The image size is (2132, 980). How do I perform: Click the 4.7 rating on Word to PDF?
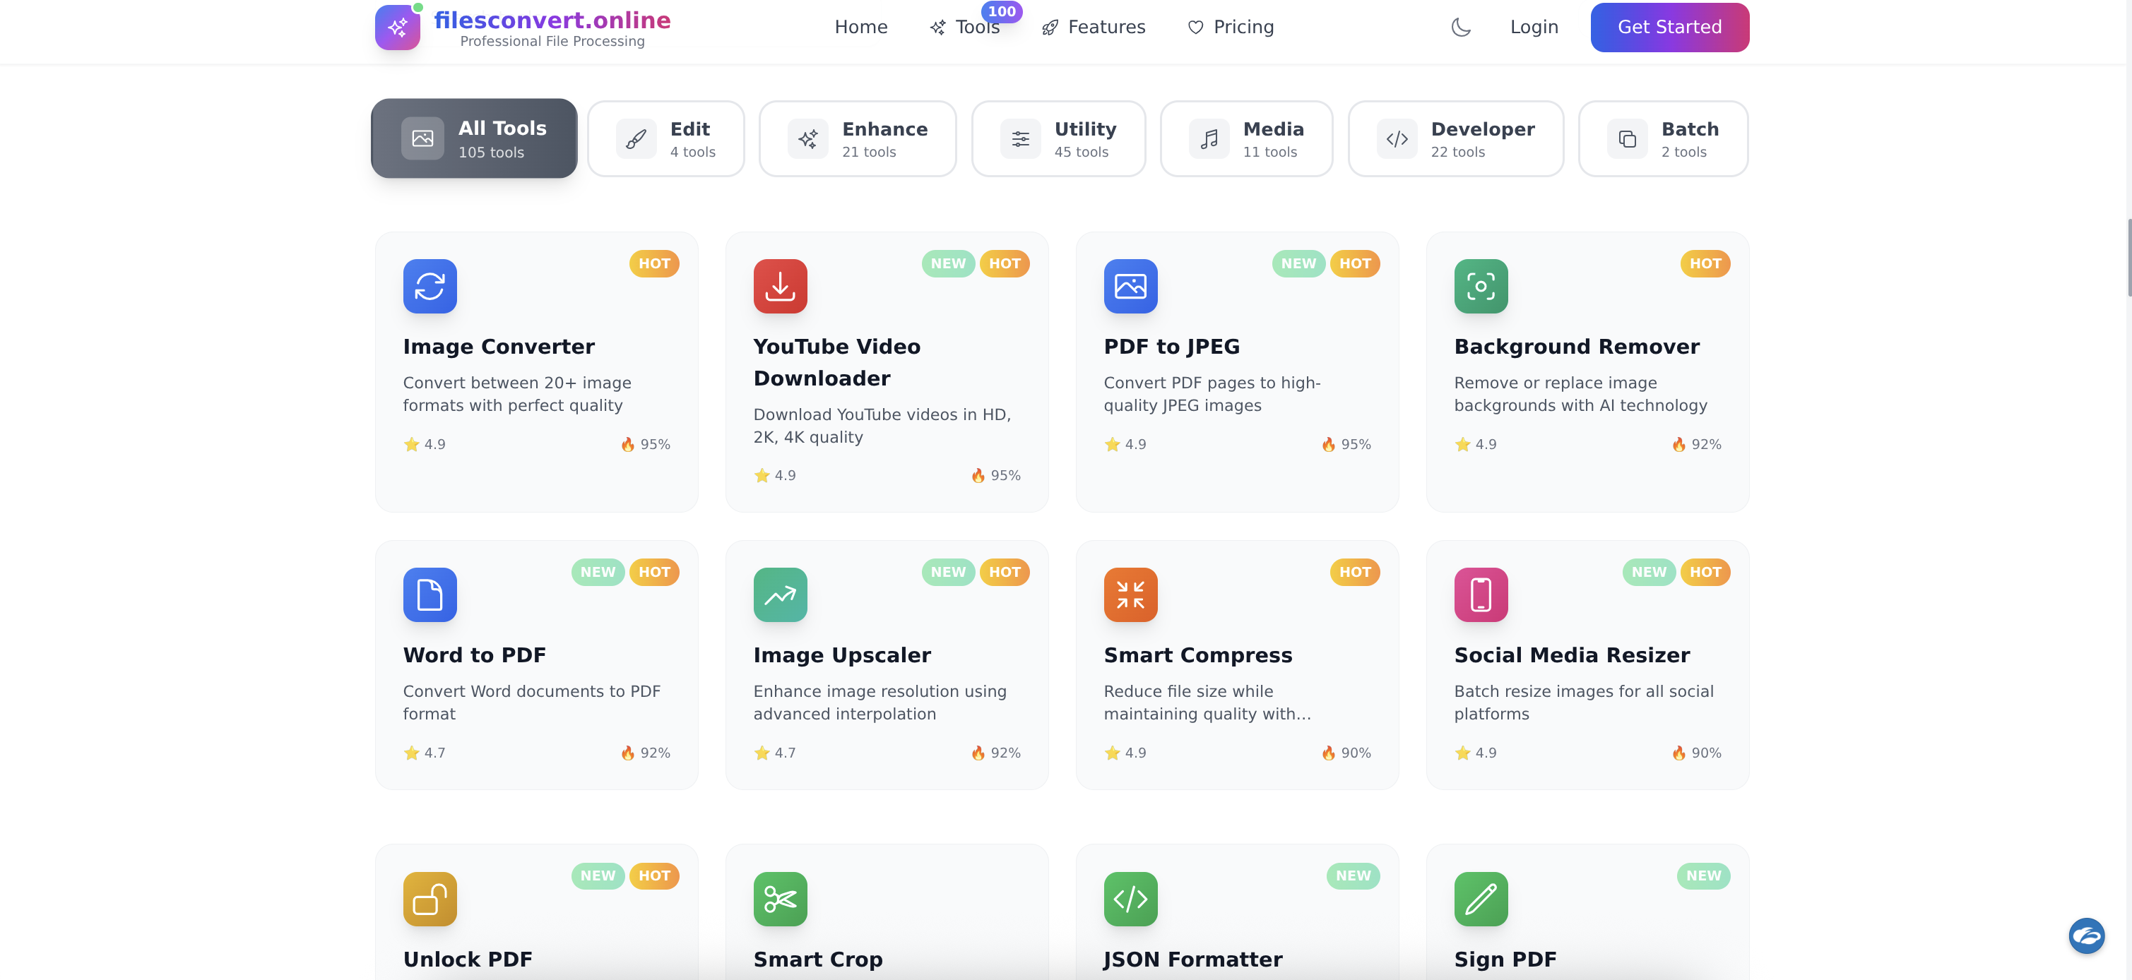(425, 753)
